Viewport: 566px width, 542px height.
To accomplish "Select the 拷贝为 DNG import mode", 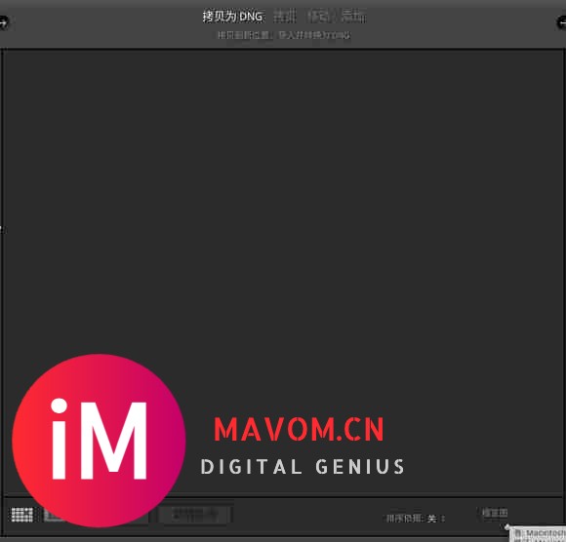I will [232, 17].
